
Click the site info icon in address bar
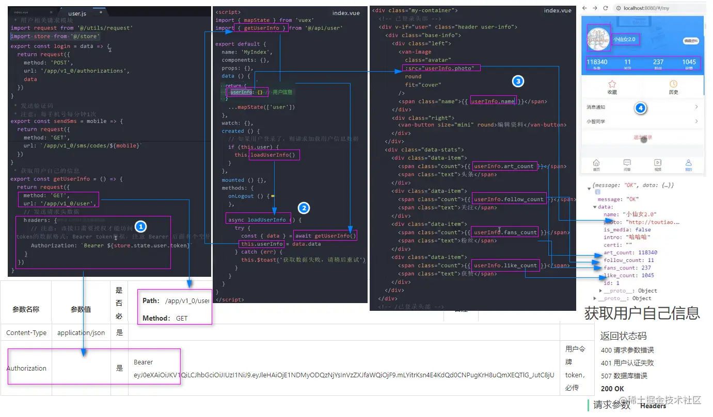tap(618, 8)
